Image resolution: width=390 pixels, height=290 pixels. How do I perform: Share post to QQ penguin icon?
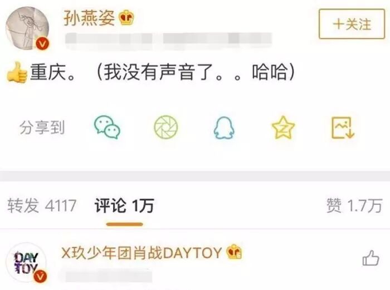click(x=224, y=127)
